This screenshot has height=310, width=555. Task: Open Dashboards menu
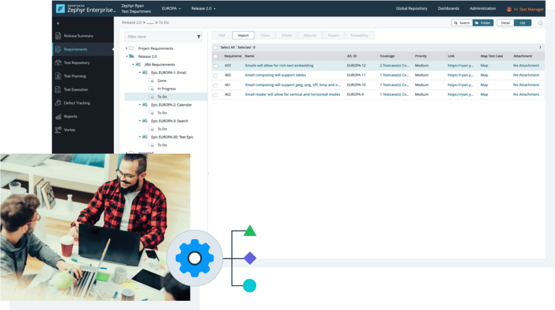(x=448, y=9)
